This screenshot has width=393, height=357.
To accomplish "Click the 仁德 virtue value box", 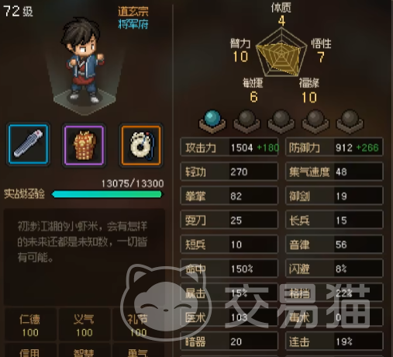I will click(30, 324).
